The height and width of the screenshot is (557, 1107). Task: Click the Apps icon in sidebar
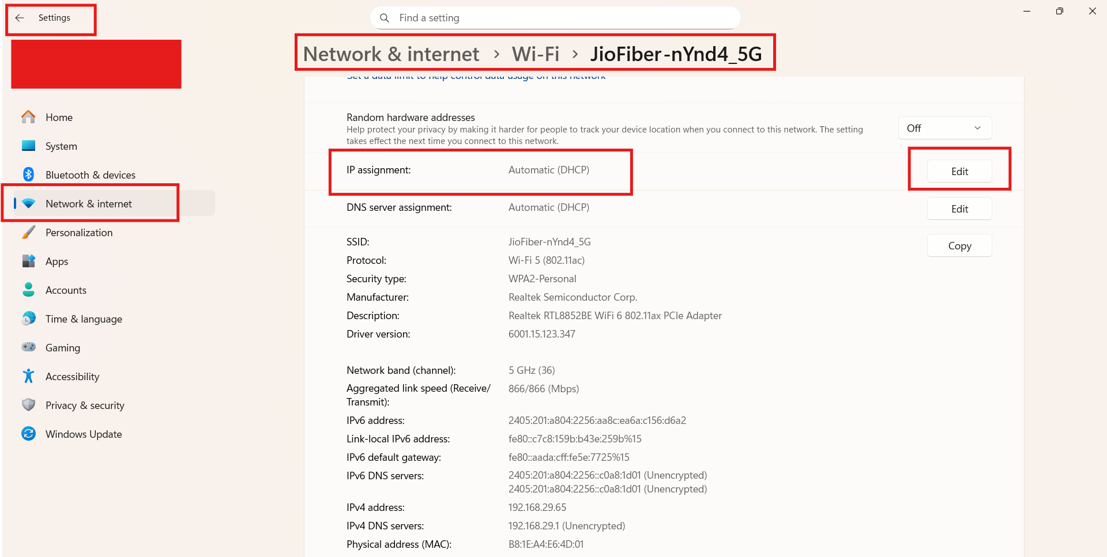tap(28, 261)
